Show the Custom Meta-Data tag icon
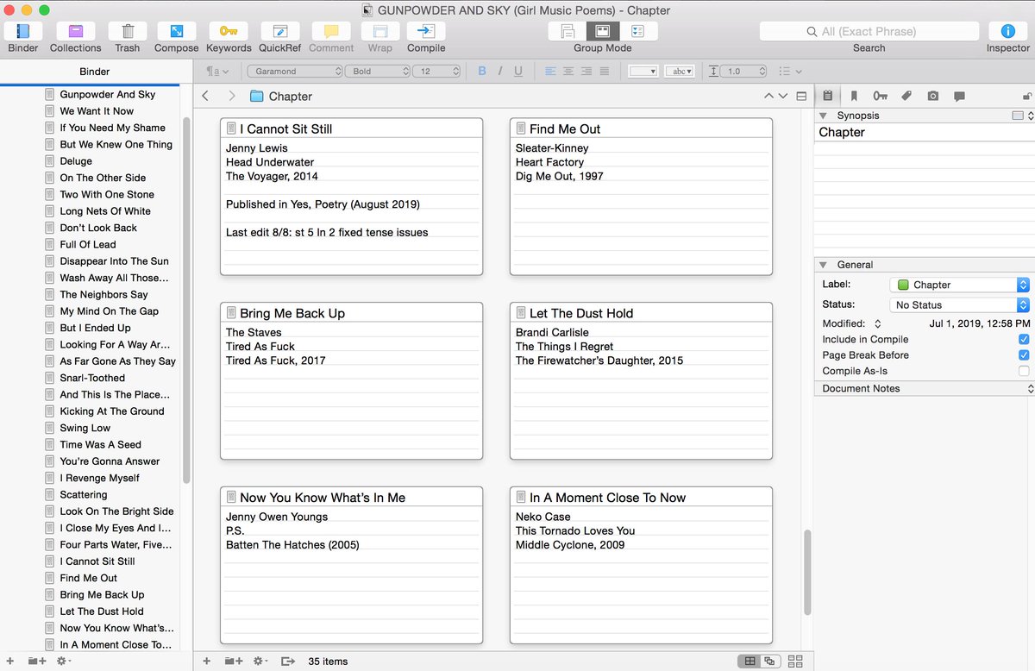The height and width of the screenshot is (671, 1035). coord(906,96)
